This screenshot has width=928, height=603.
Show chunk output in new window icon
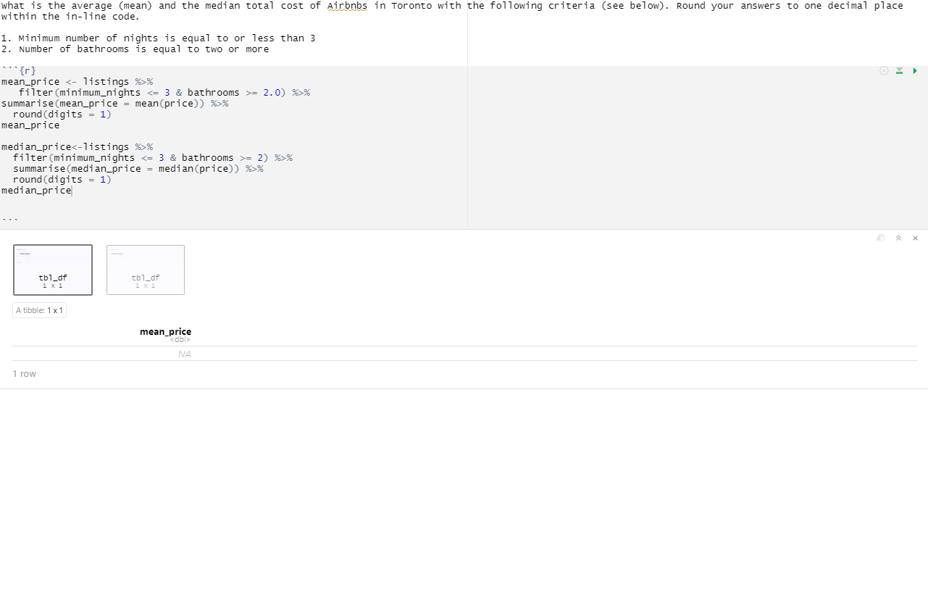880,238
